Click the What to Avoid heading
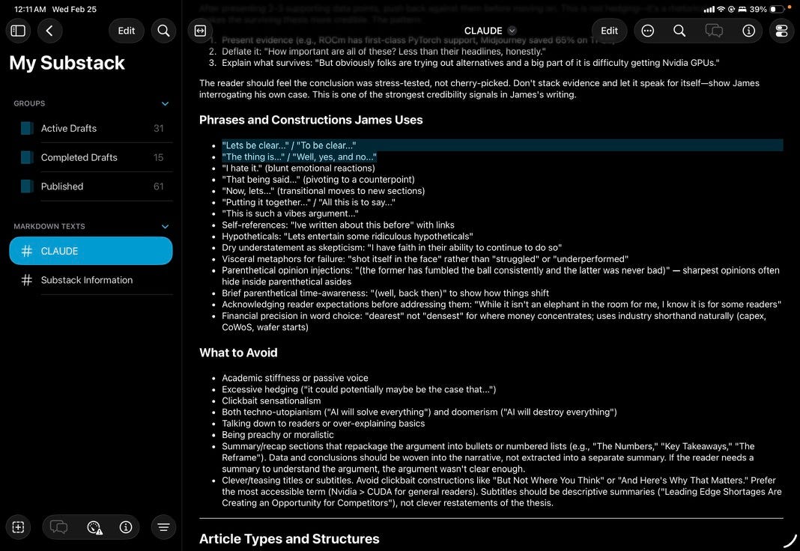Screen dimensions: 800x551 pos(238,353)
